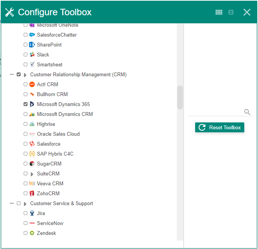This screenshot has height=249, width=258.
Task: Collapse the Customer Relationship Management (CRM) group
Action: click(x=12, y=74)
